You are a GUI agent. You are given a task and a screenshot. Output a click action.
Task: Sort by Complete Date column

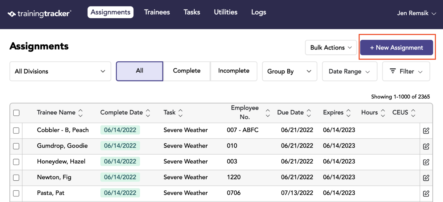pyautogui.click(x=148, y=113)
